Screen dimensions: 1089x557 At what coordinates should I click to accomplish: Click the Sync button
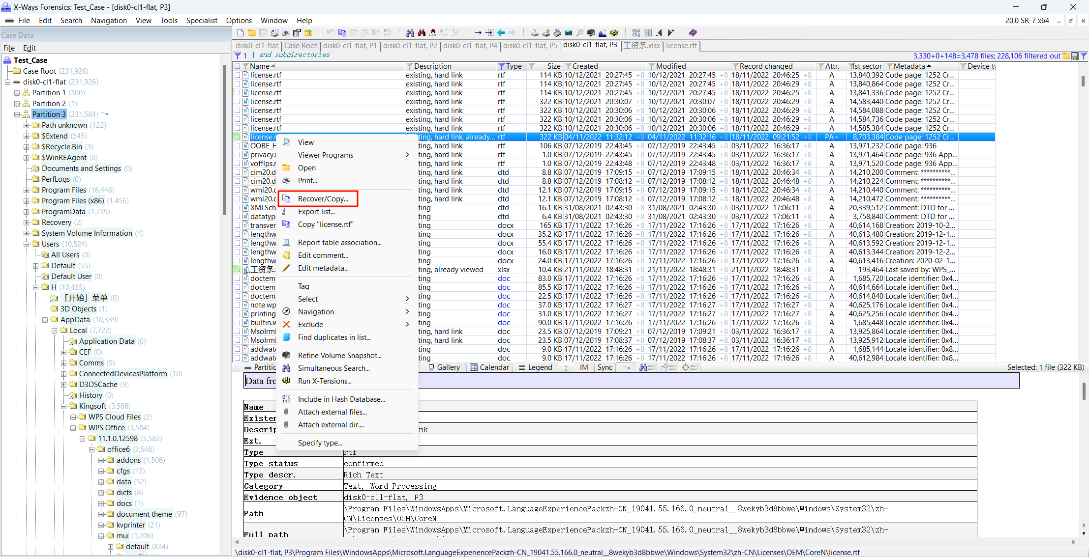pos(605,367)
